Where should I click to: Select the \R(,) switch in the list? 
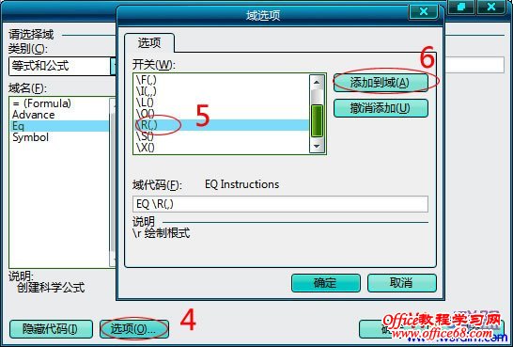tap(222, 125)
